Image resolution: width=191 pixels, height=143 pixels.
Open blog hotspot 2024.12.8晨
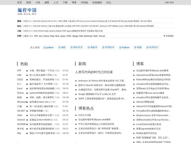(x=84, y=115)
